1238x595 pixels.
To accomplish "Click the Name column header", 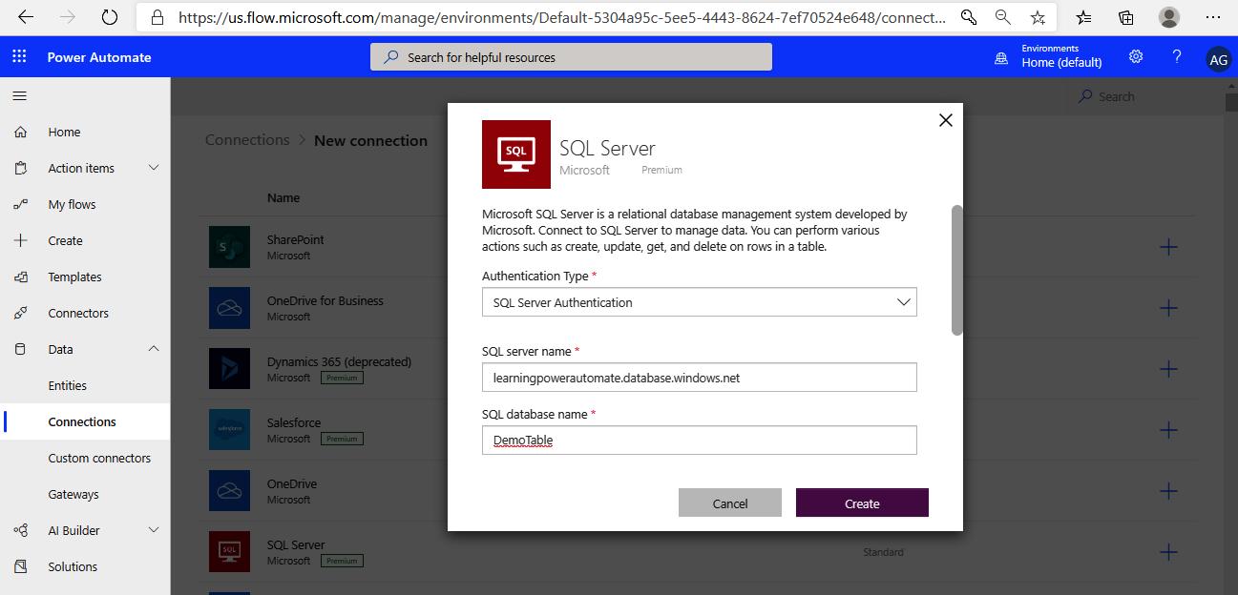I will (283, 198).
